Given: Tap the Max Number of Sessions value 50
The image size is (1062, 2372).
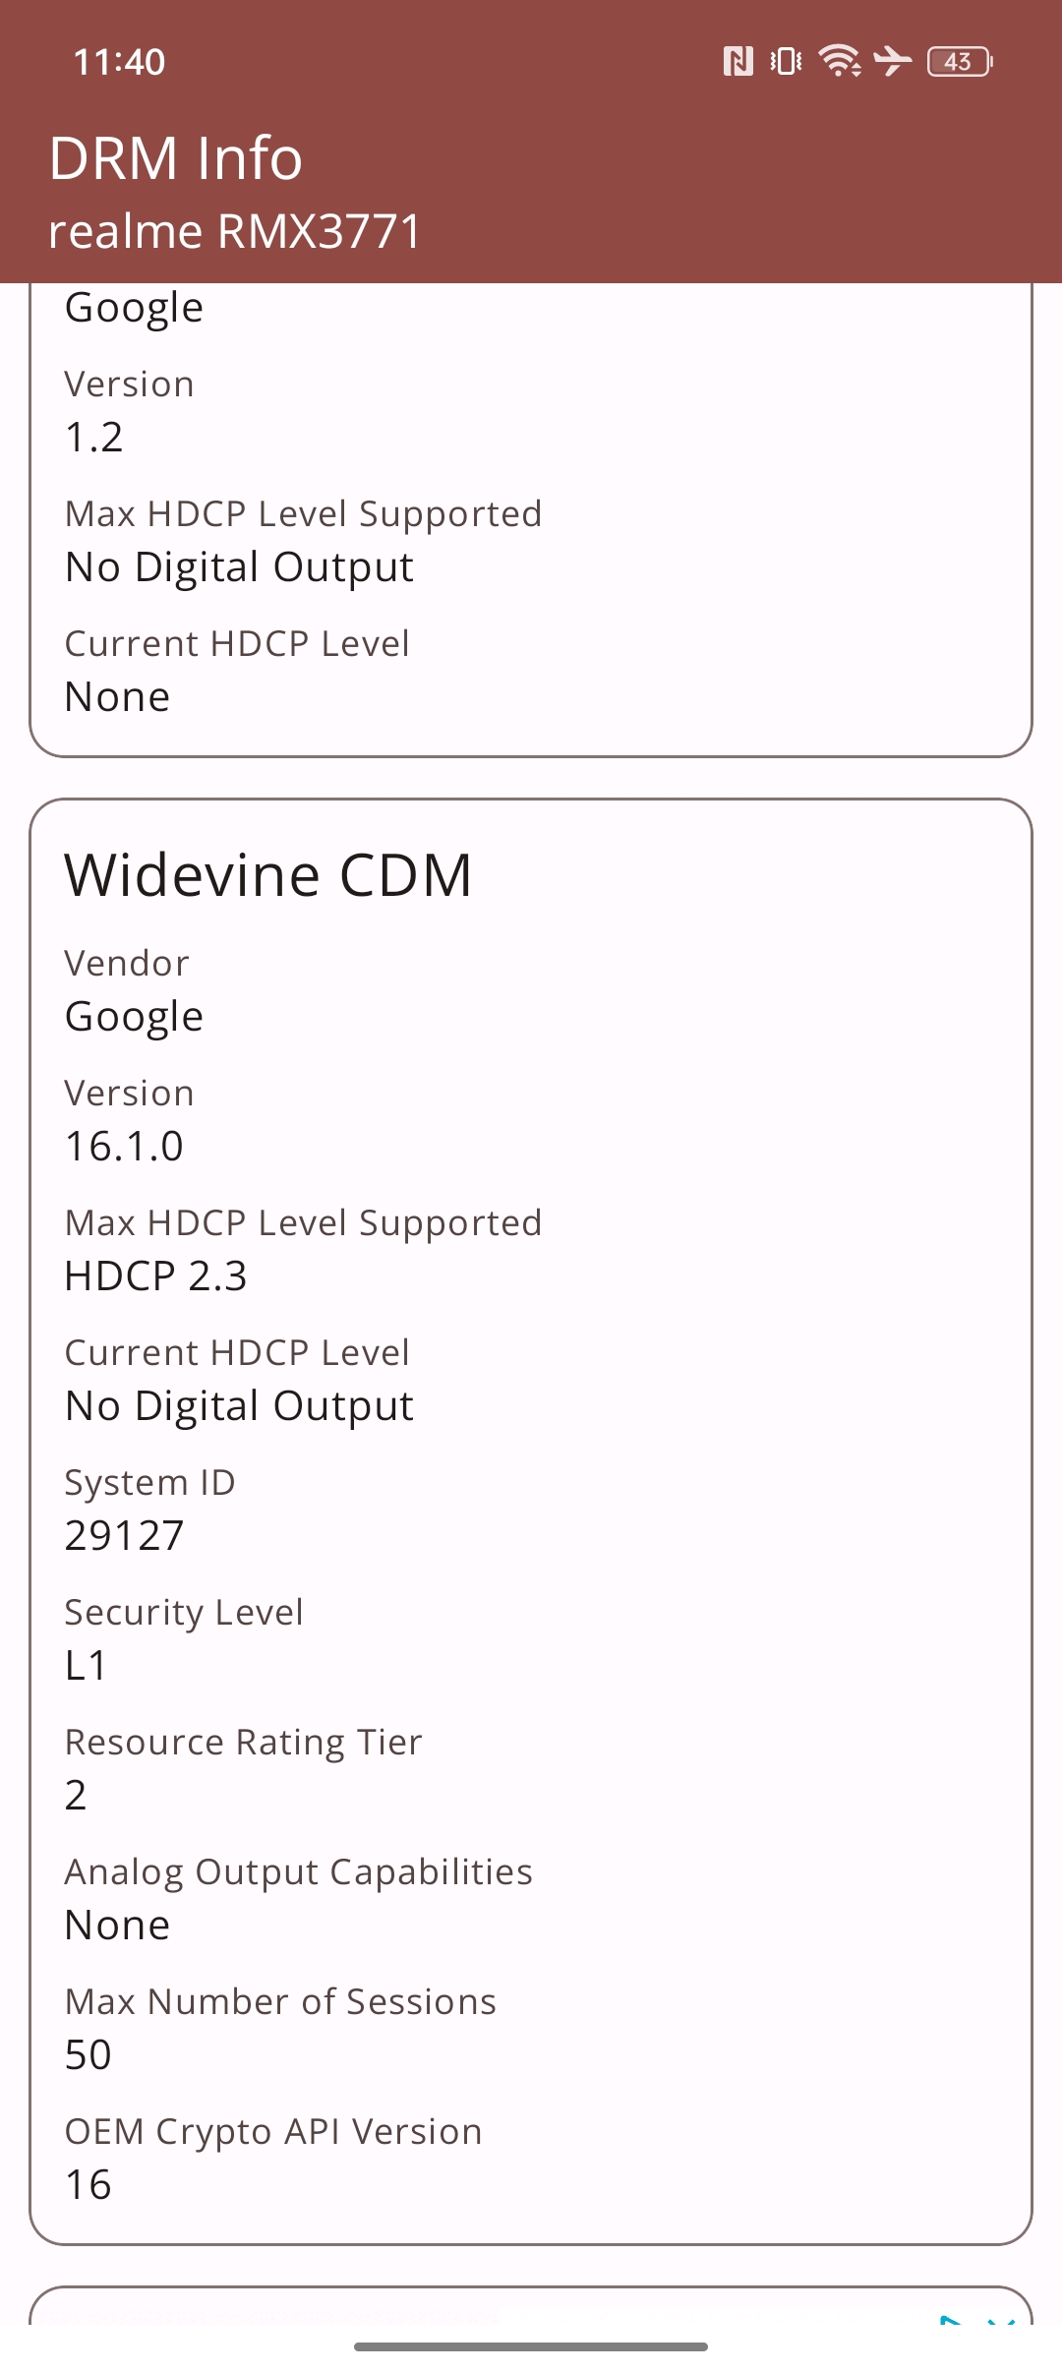Looking at the screenshot, I should click(x=88, y=2054).
